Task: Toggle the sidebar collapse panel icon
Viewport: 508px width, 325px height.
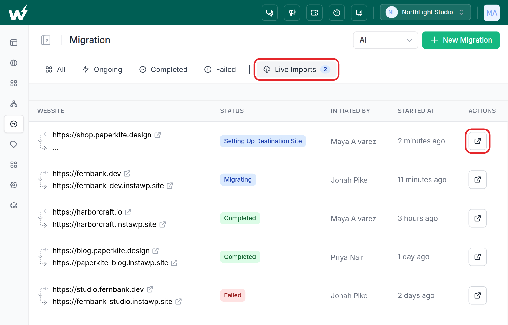Action: click(x=46, y=40)
